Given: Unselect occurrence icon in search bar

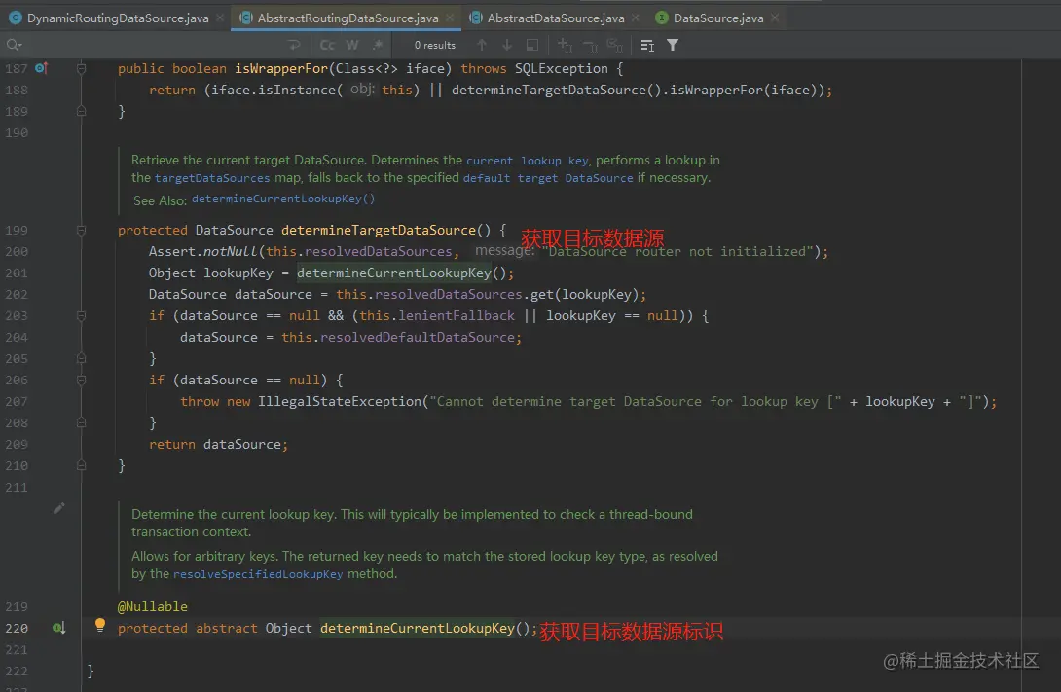Looking at the screenshot, I should [x=590, y=46].
